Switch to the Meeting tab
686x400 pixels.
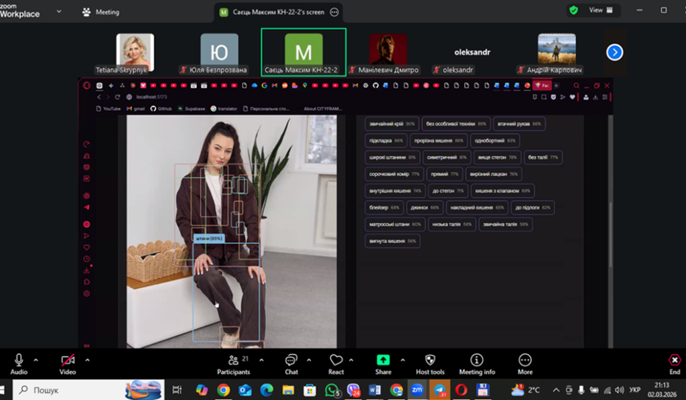[100, 12]
